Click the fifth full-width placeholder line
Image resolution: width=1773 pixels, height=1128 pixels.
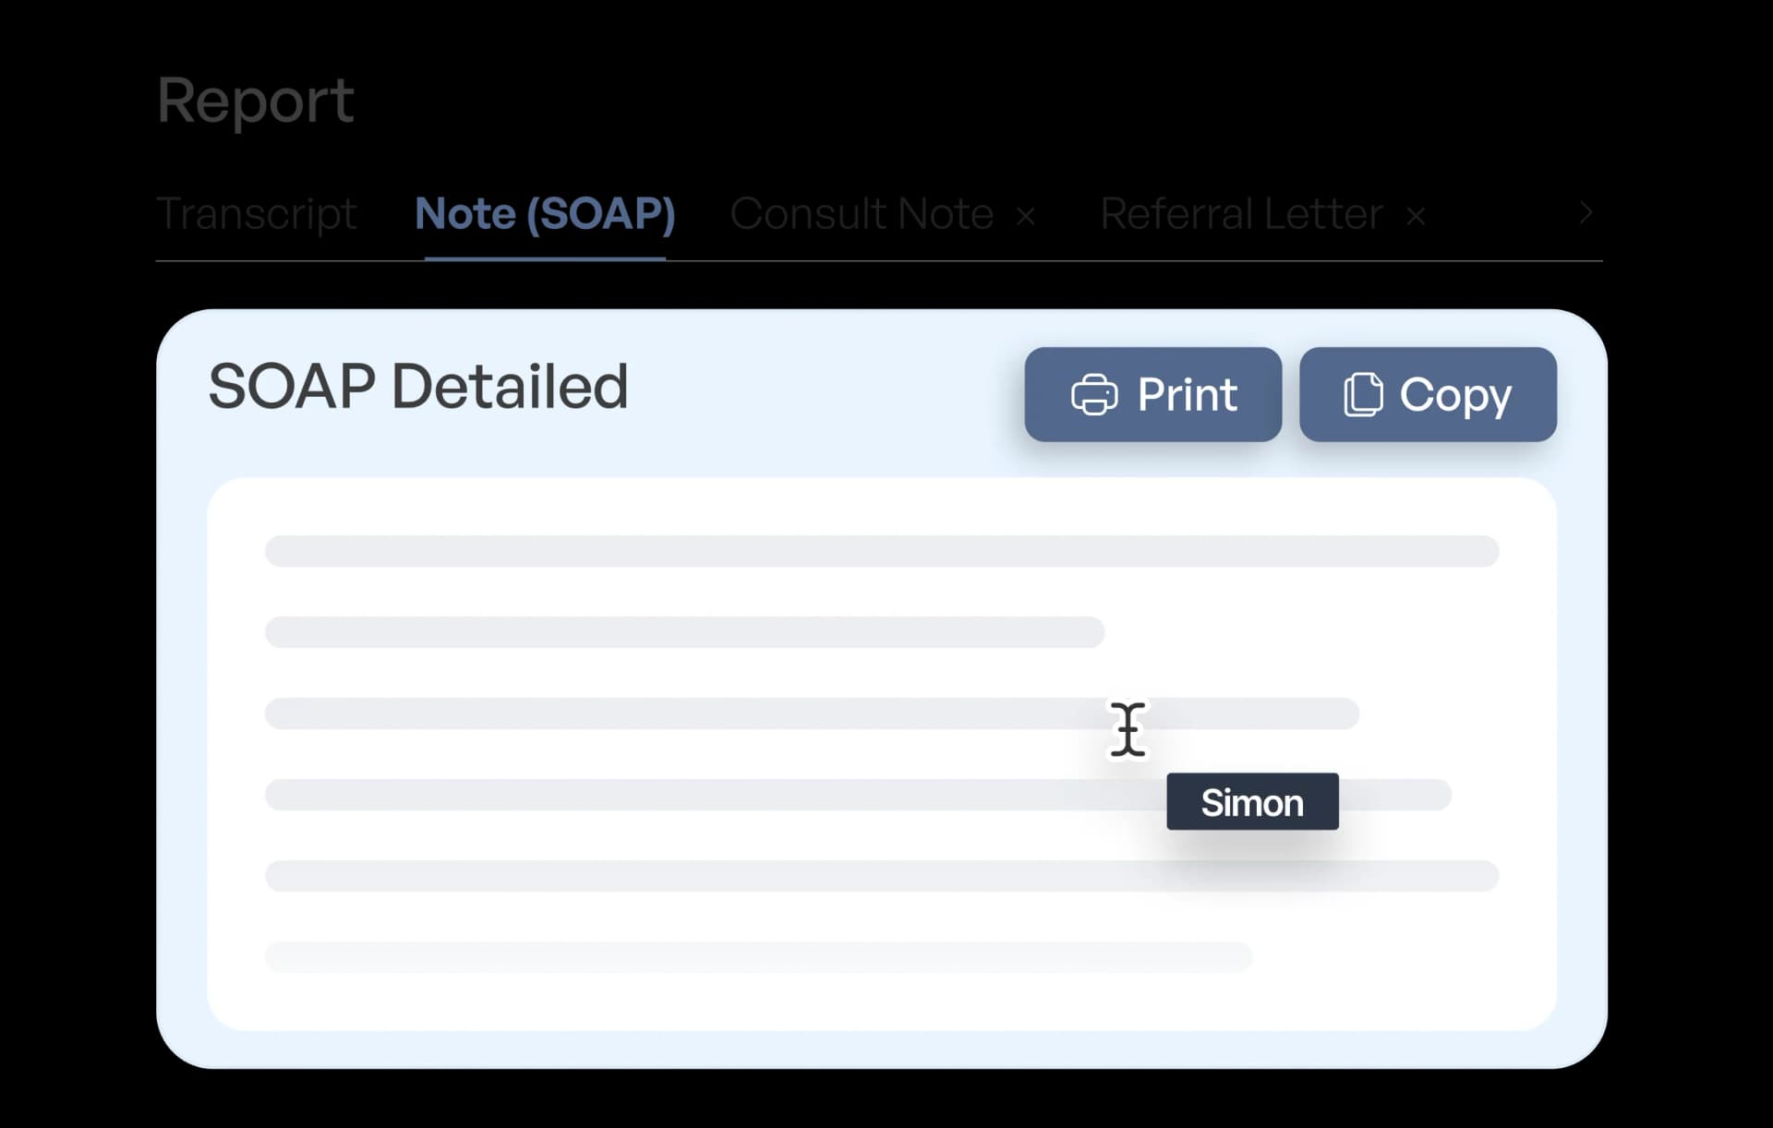coord(882,876)
